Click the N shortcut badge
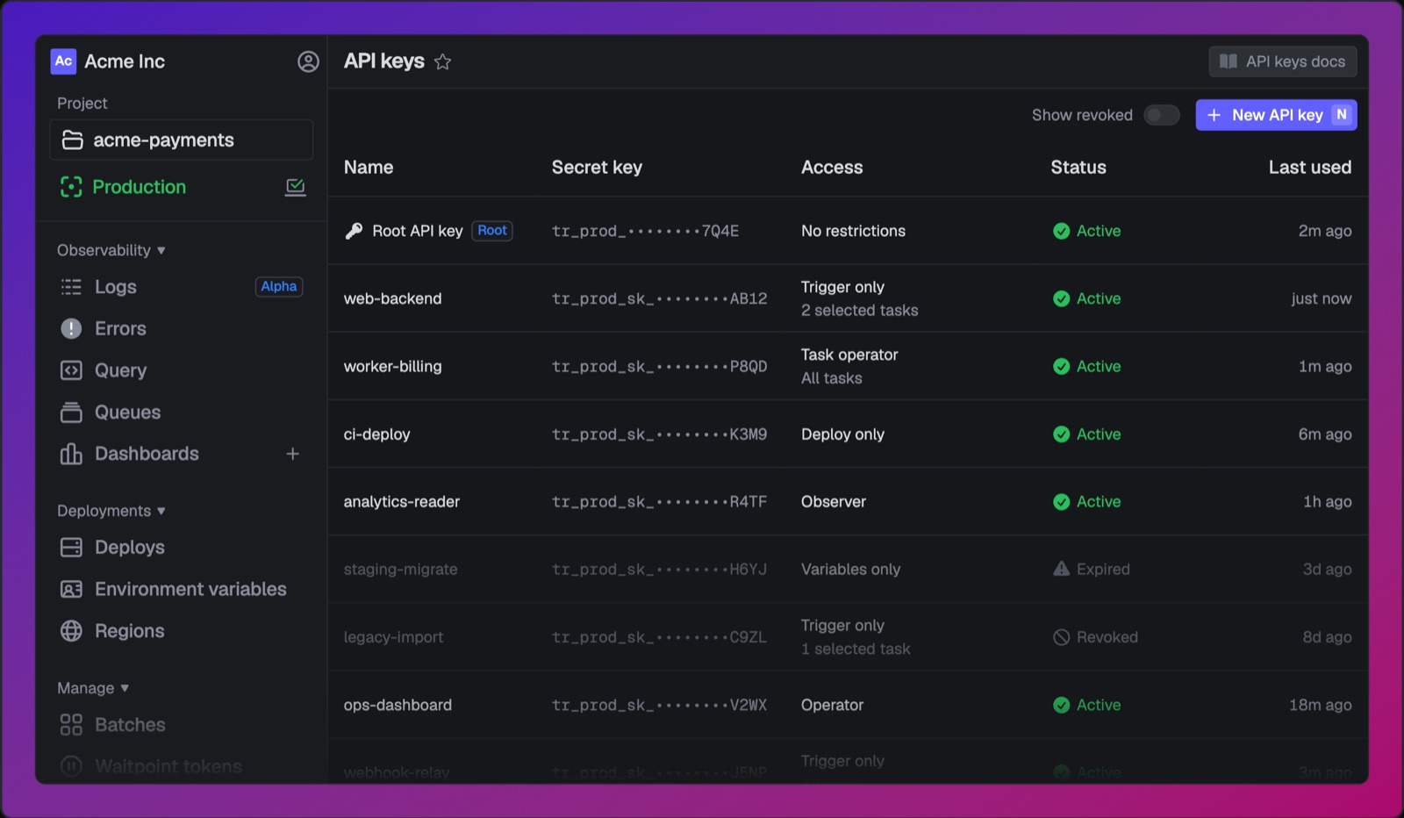1404x818 pixels. click(1342, 115)
